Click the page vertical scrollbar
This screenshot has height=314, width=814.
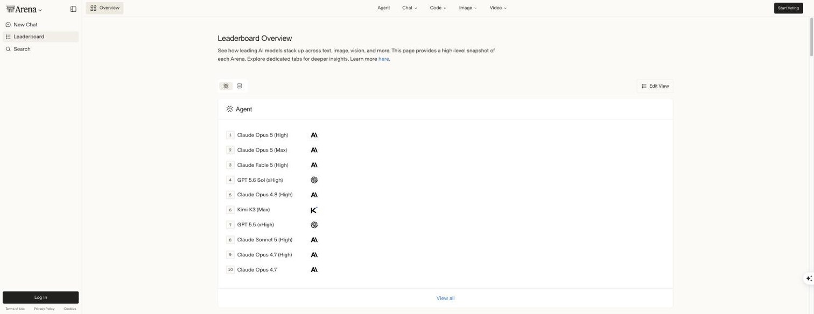click(x=811, y=37)
